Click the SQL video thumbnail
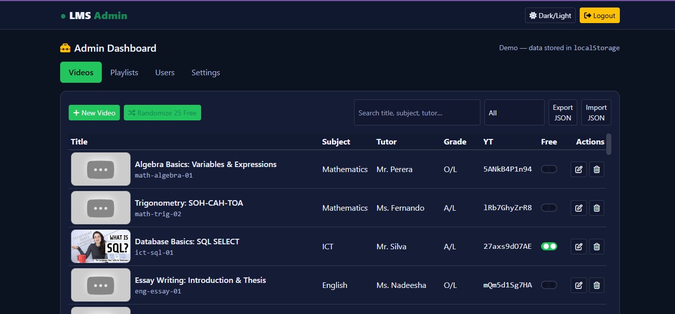Viewport: 675px width, 314px height. coord(100,246)
